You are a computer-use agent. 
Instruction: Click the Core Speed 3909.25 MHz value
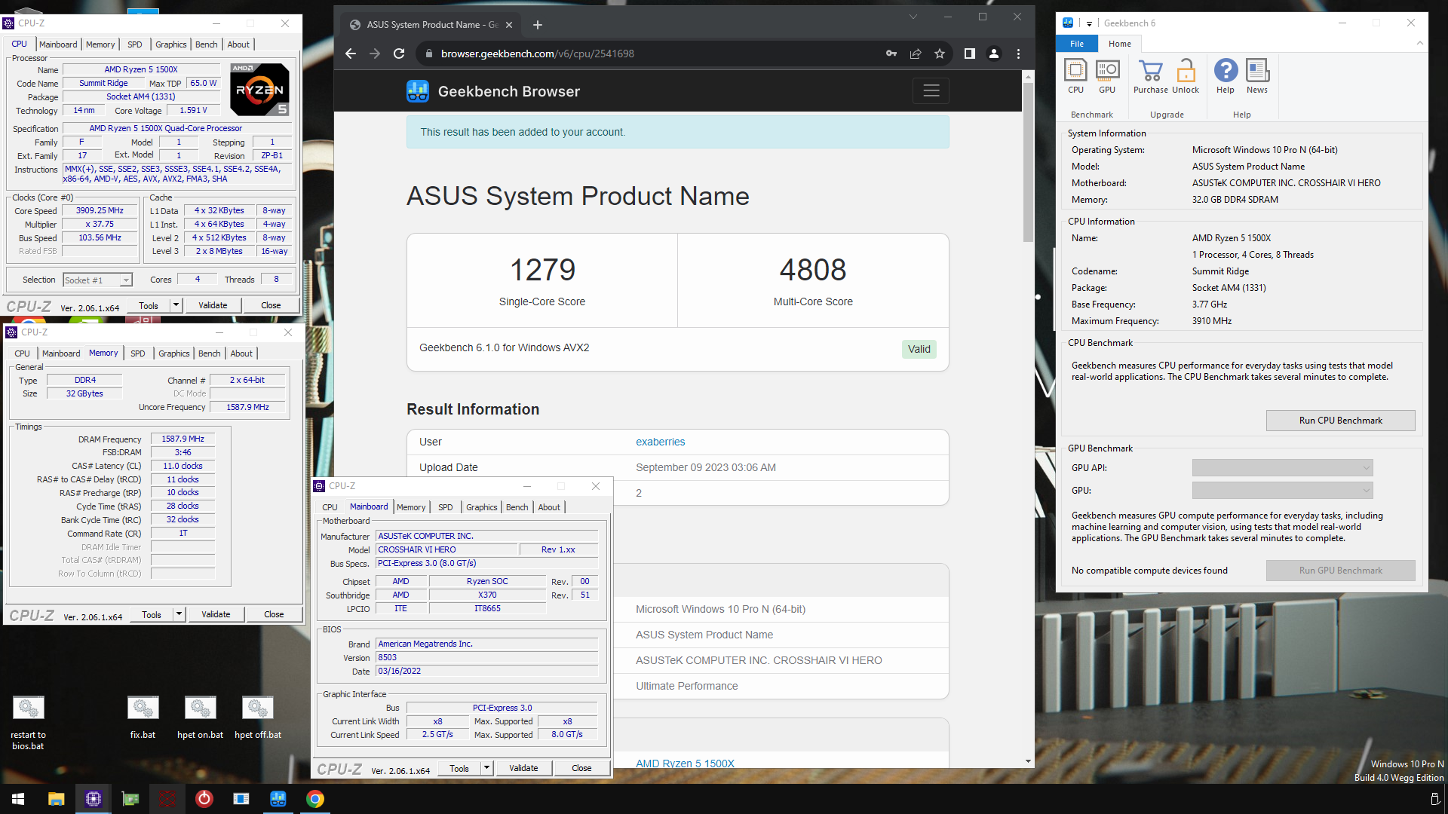pyautogui.click(x=100, y=211)
